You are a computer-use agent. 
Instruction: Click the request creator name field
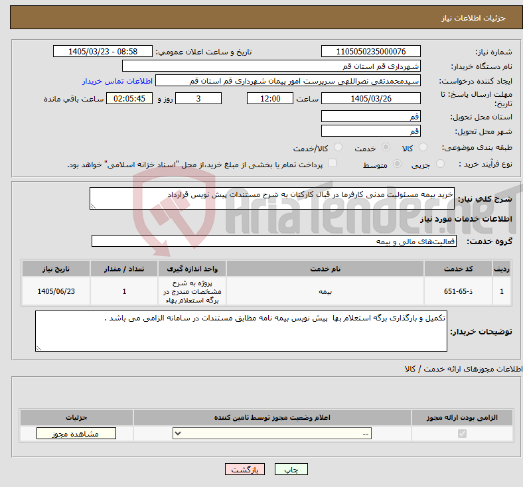click(288, 81)
